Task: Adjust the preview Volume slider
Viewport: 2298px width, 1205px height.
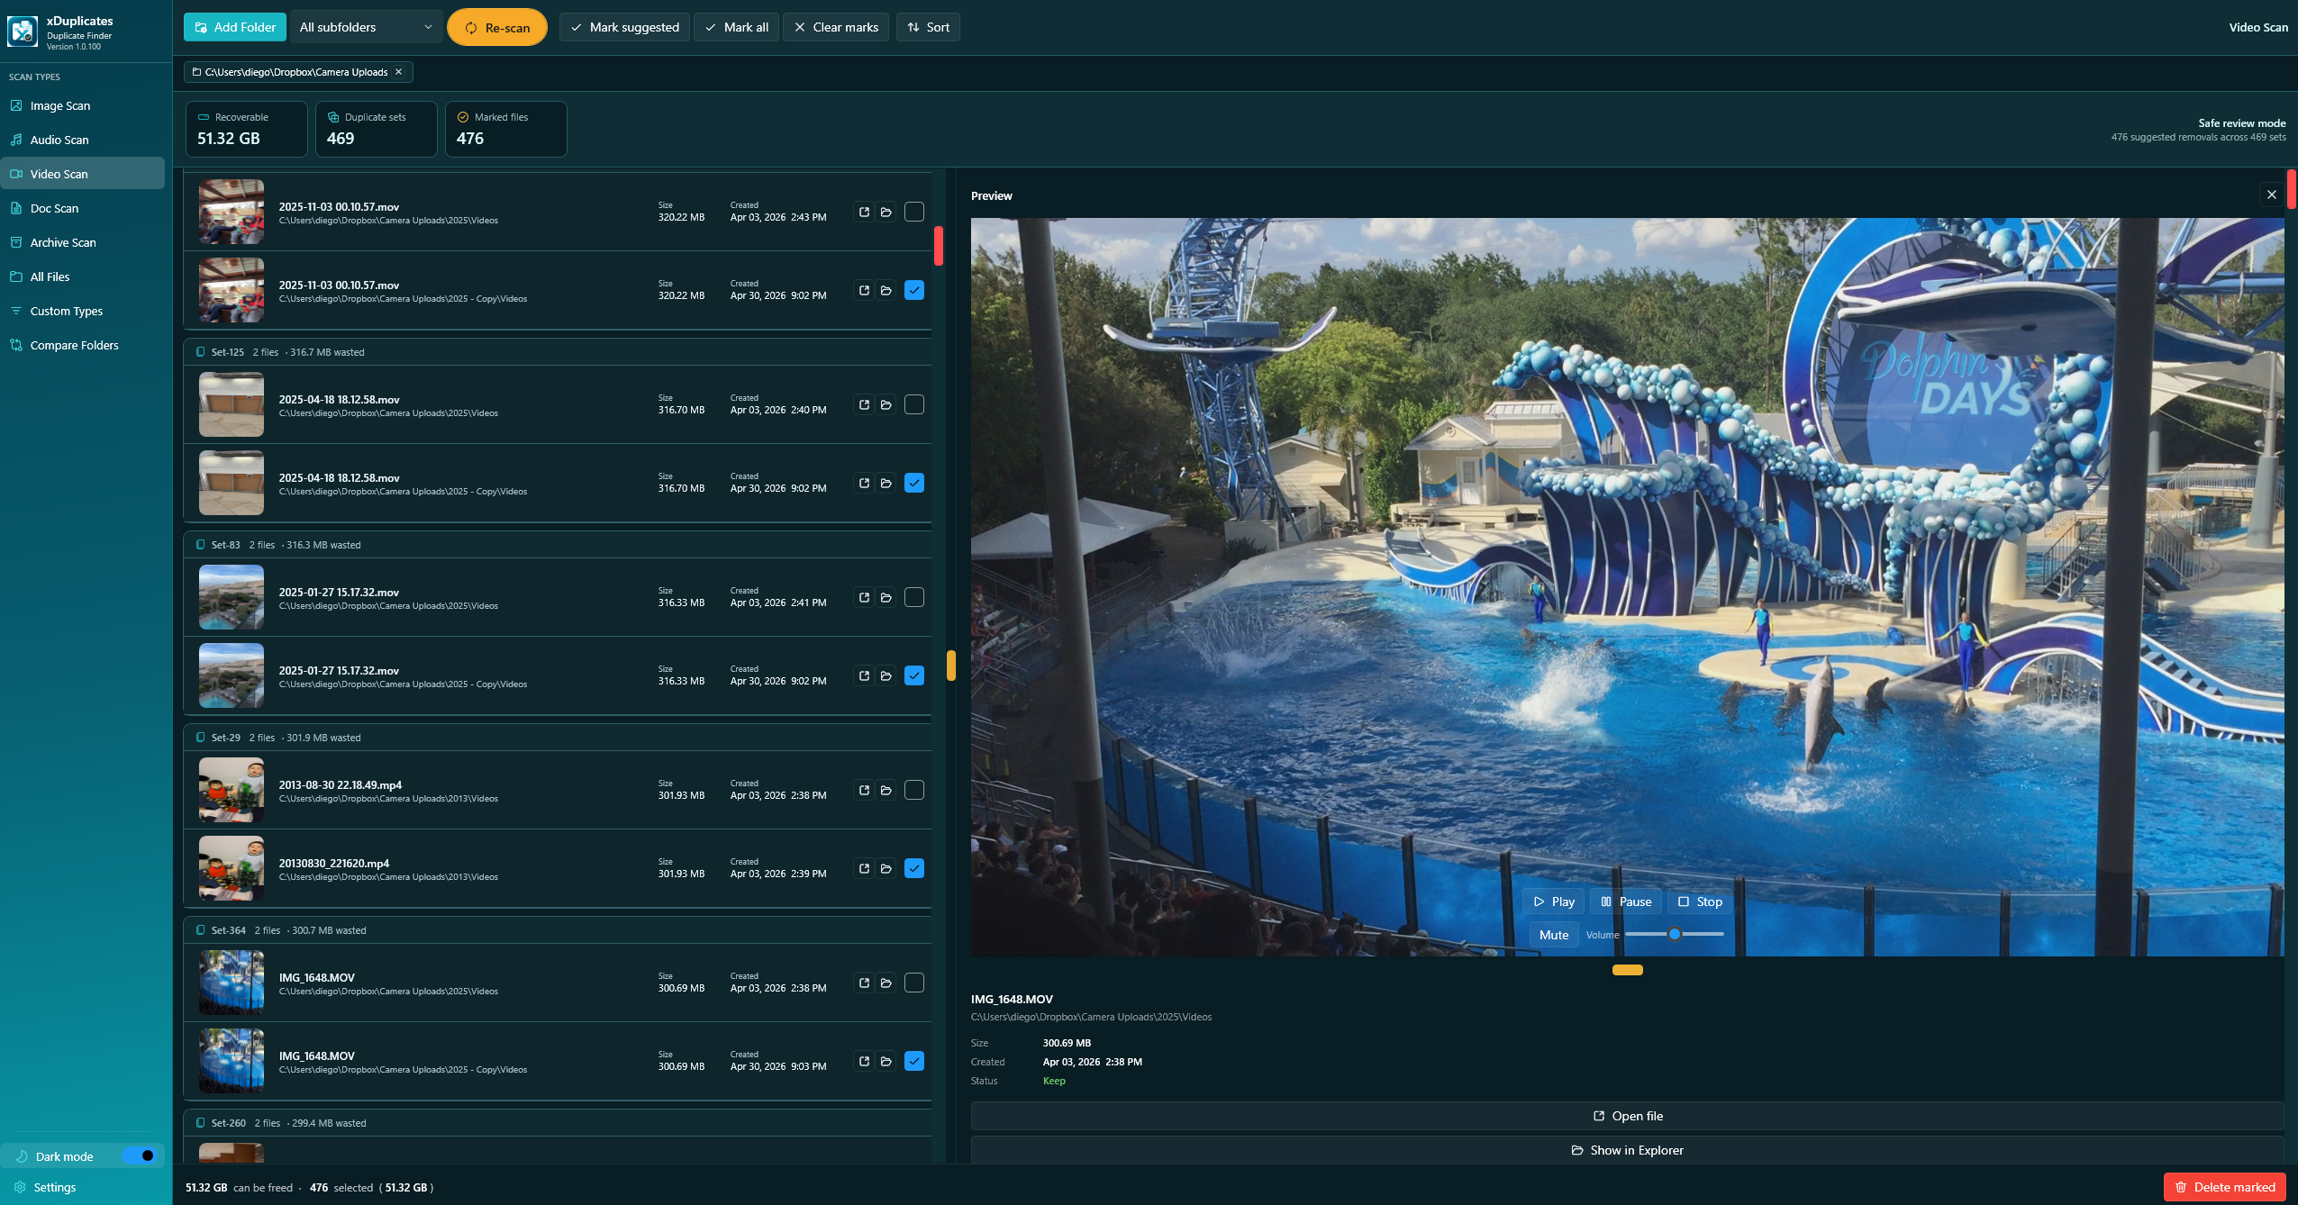Action: pos(1675,934)
